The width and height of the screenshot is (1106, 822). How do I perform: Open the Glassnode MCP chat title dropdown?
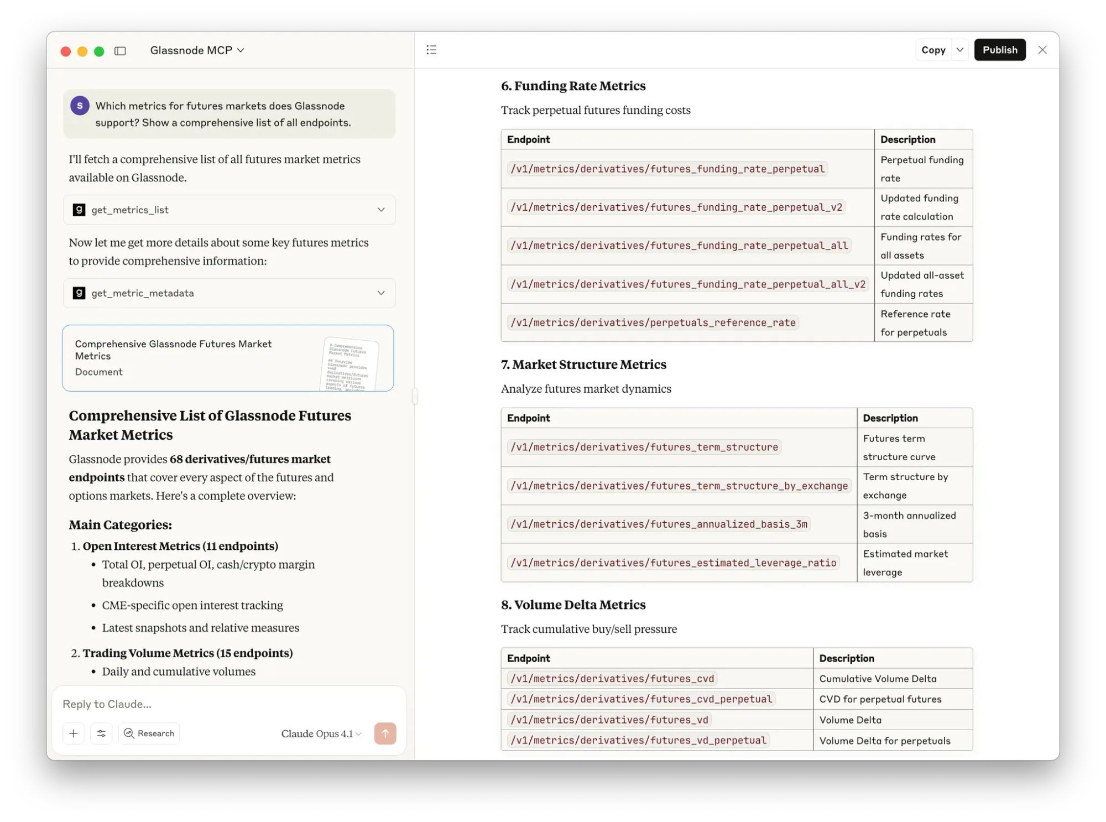click(x=197, y=50)
